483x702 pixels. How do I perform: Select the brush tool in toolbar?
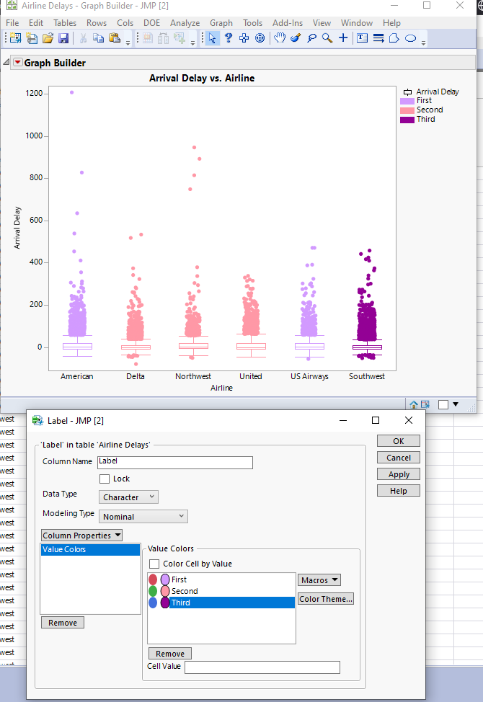296,38
